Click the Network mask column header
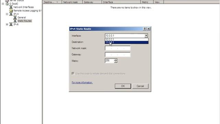The height and width of the screenshot is (124, 220). click(72, 2)
